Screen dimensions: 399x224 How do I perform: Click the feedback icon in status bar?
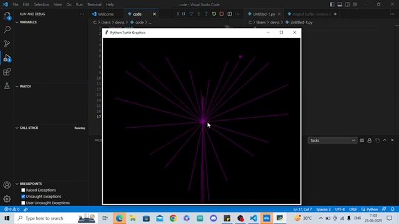coord(384,209)
